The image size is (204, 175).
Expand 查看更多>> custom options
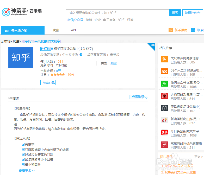click(x=27, y=171)
